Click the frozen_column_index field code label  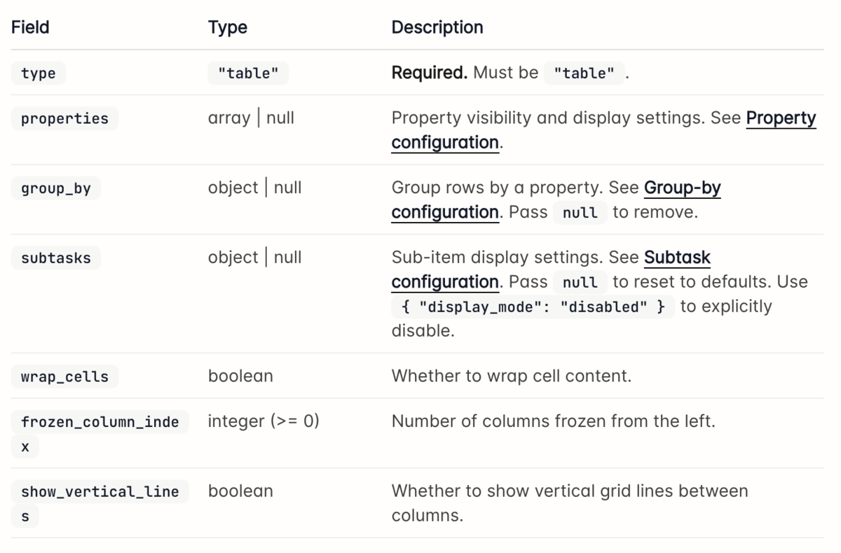100,434
